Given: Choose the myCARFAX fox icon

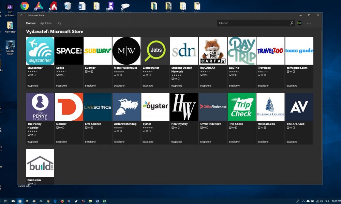Looking at the screenshot, I should 213,51.
